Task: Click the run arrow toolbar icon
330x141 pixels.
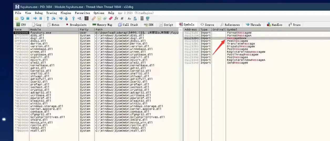Action: coord(35,18)
